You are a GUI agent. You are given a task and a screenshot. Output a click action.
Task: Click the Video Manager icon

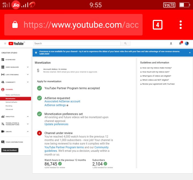tap(3, 67)
